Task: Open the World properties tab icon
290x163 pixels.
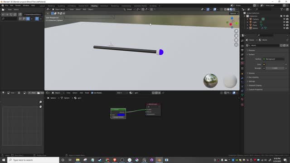Action: (x=242, y=63)
